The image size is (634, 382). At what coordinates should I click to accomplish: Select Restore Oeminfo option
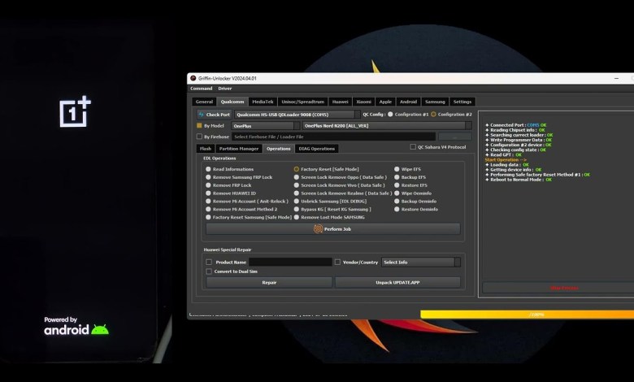click(397, 210)
